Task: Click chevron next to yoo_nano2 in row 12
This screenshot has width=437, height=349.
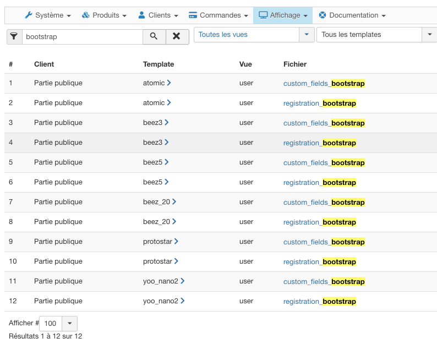Action: pos(183,301)
